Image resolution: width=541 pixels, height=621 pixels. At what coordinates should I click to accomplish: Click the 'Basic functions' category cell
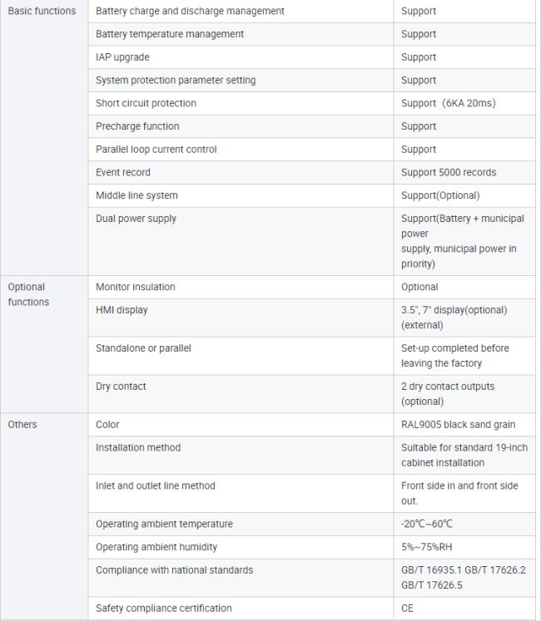click(x=42, y=12)
